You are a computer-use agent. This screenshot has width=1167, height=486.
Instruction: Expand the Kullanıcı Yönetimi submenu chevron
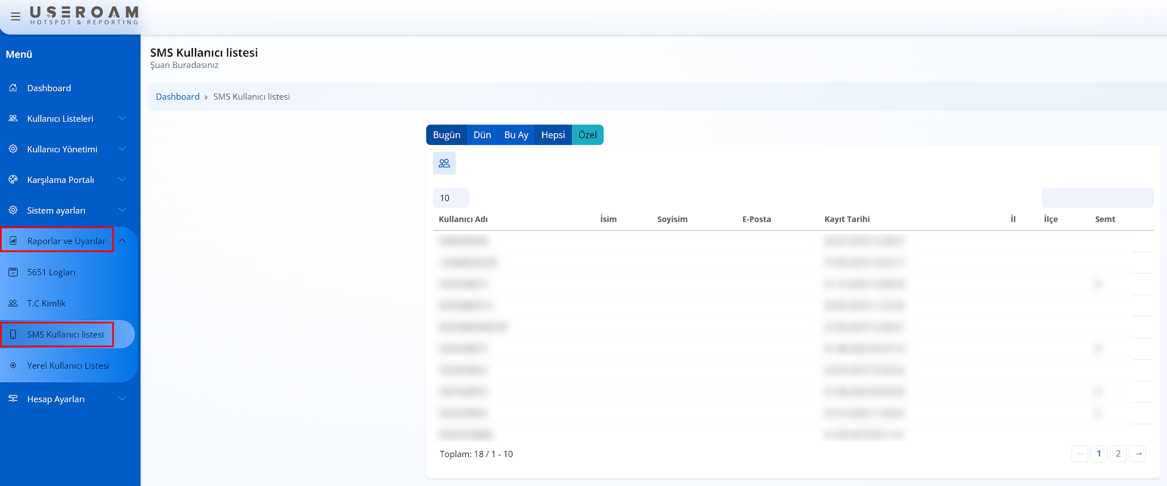pyautogui.click(x=122, y=149)
